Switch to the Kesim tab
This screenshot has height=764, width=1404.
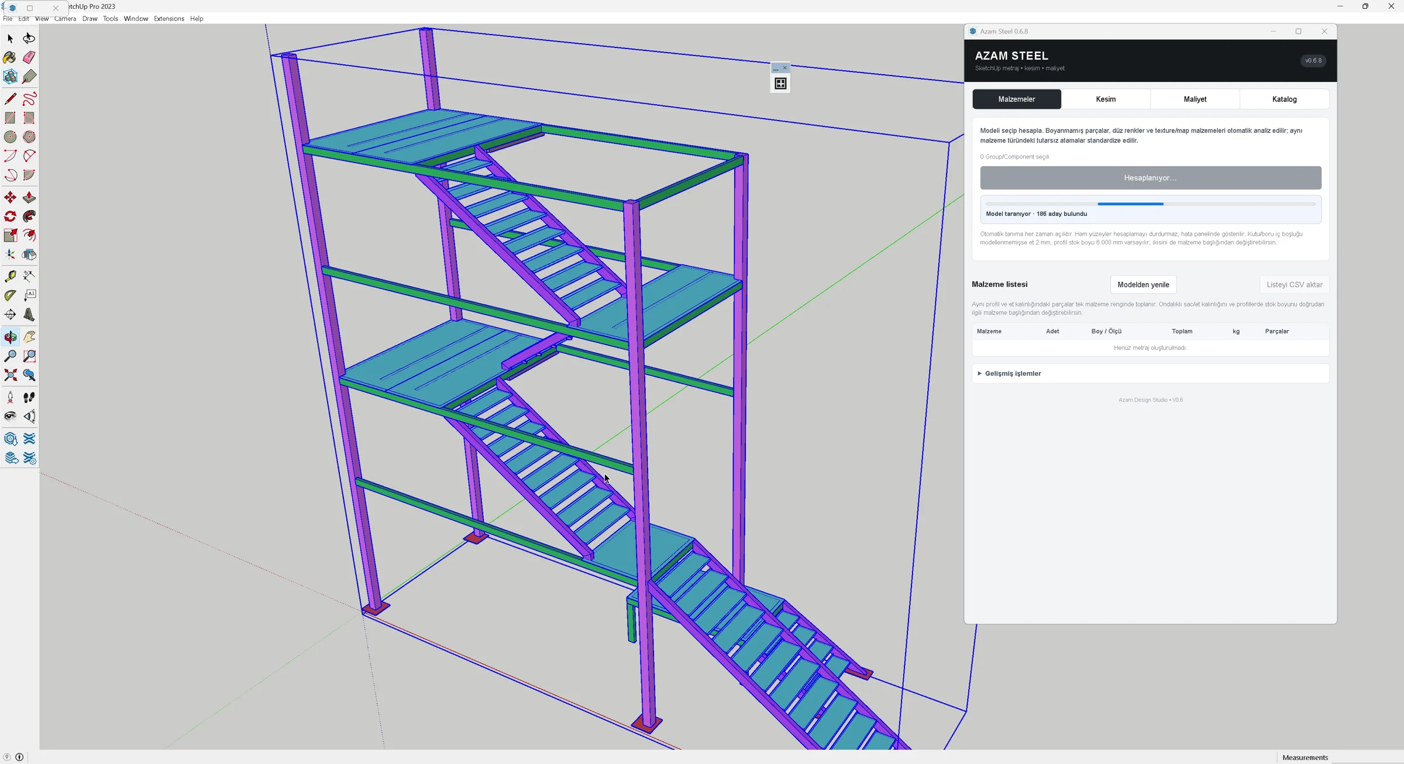click(1106, 99)
